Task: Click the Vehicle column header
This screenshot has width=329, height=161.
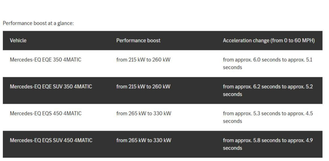Action: point(18,40)
